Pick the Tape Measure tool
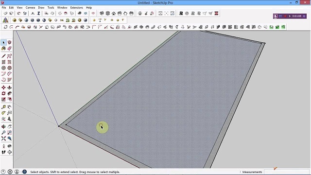Image resolution: width=311 pixels, height=175 pixels. (x=3, y=107)
